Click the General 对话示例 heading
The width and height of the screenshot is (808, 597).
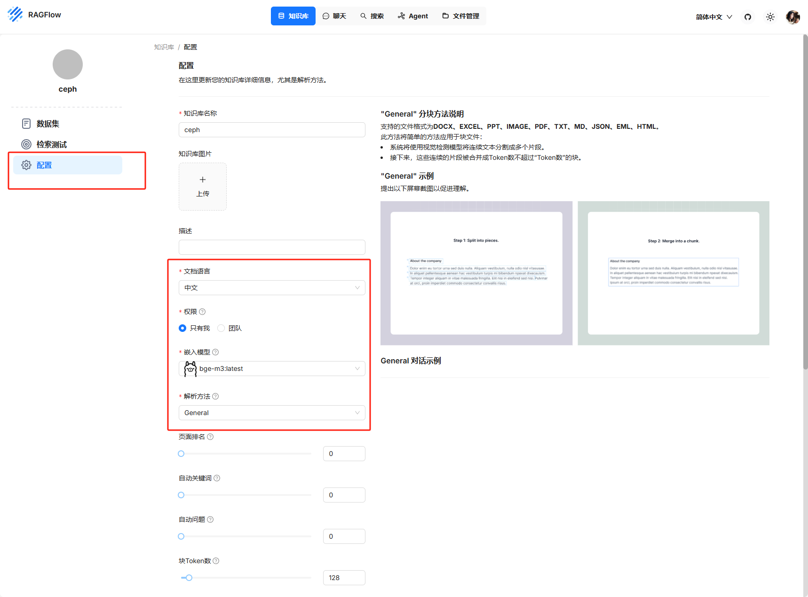pos(411,361)
